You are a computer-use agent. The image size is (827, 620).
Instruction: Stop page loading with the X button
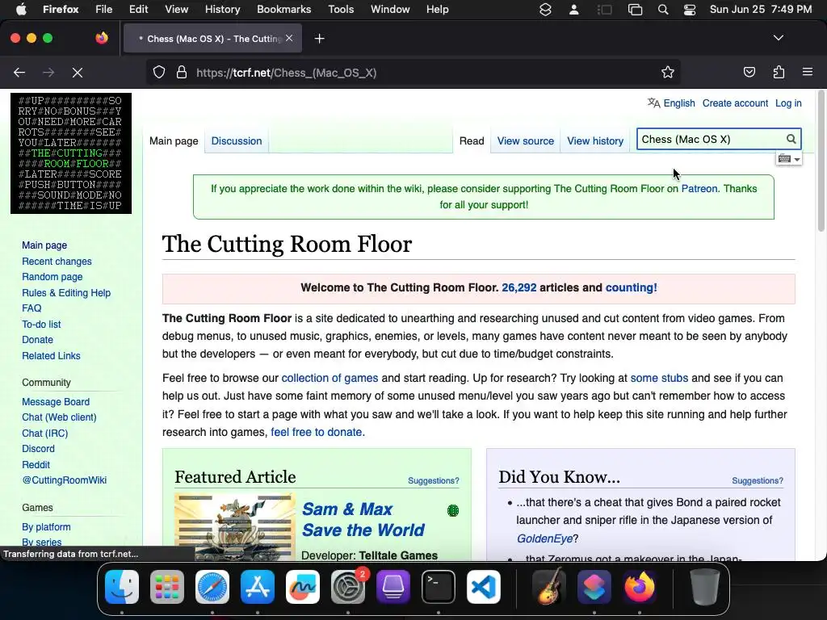click(x=78, y=73)
